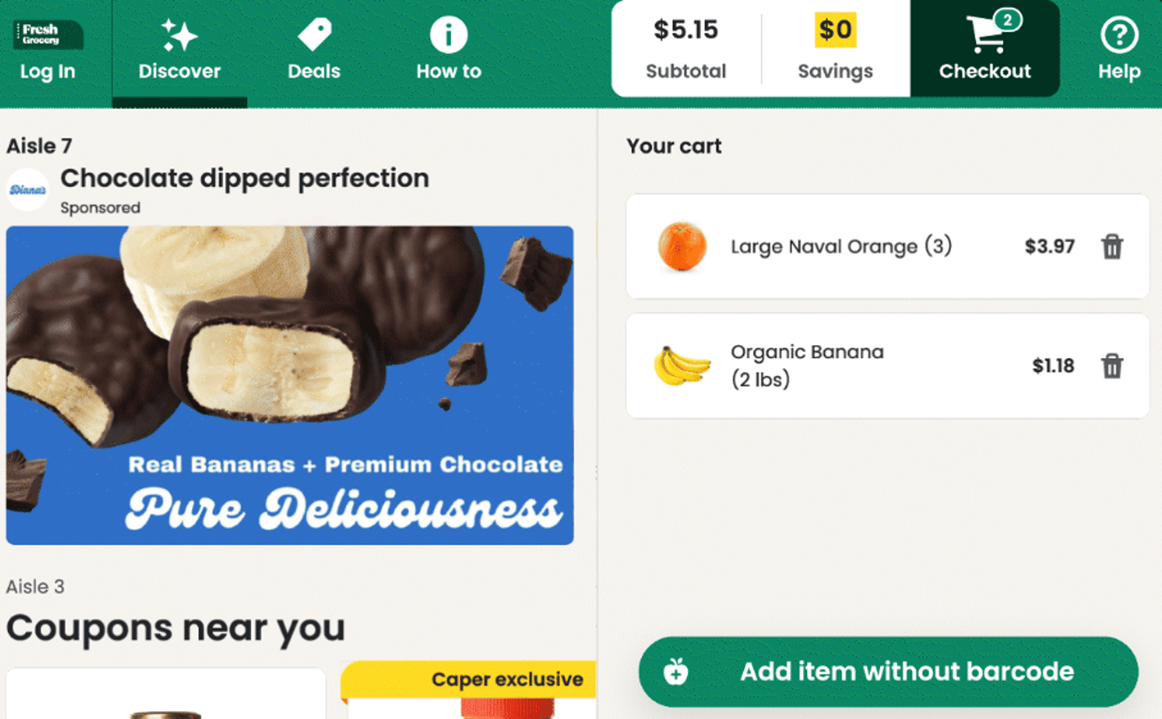This screenshot has width=1162, height=719.
Task: Click the $0 Savings display
Action: click(835, 47)
